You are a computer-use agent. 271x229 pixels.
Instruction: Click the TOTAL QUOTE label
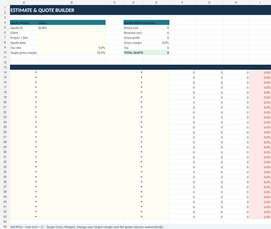pos(133,53)
